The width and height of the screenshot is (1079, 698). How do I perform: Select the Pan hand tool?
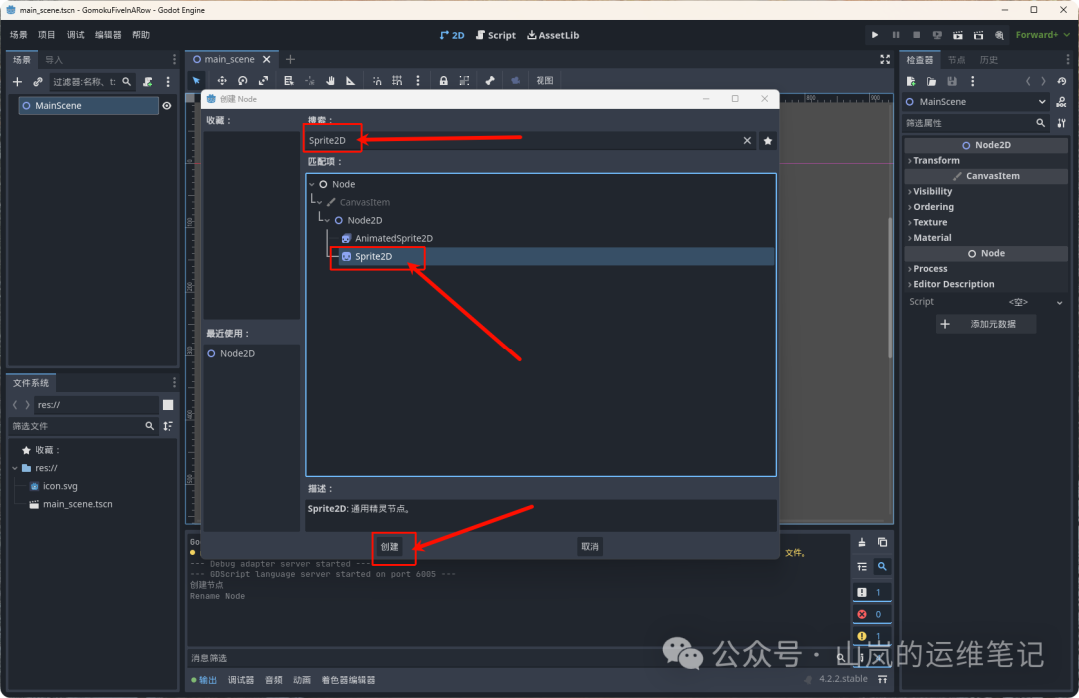[x=330, y=81]
